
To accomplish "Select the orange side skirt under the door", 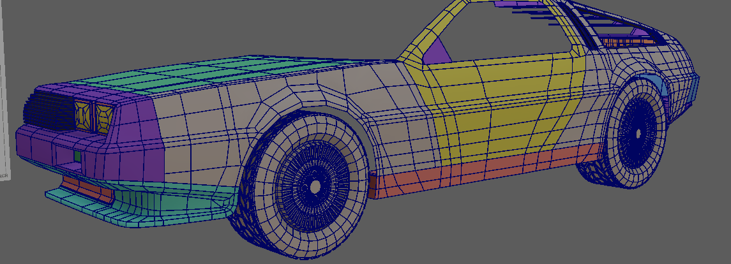I will (x=485, y=172).
